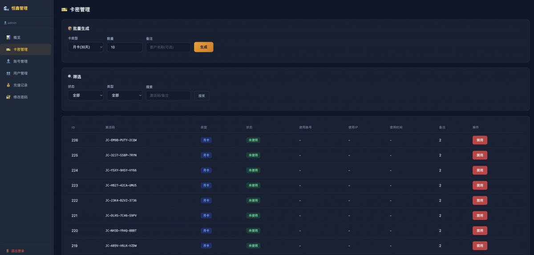Click 禁用 button for row 223
Viewport: 534px width, 255px height.
pos(480,185)
